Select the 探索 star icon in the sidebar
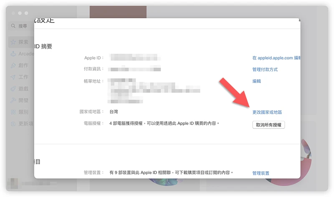This screenshot has width=334, height=197. 13,42
